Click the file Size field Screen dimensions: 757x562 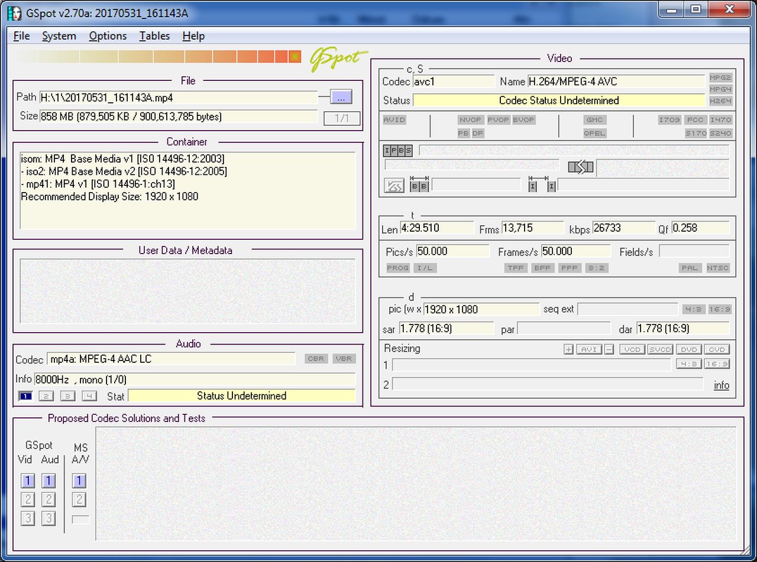click(179, 117)
